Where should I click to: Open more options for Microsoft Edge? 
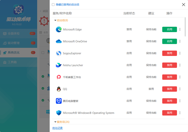pyautogui.click(x=180, y=29)
